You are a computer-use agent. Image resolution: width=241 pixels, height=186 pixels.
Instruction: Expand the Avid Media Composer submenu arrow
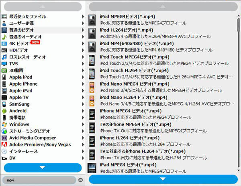tap(83, 138)
